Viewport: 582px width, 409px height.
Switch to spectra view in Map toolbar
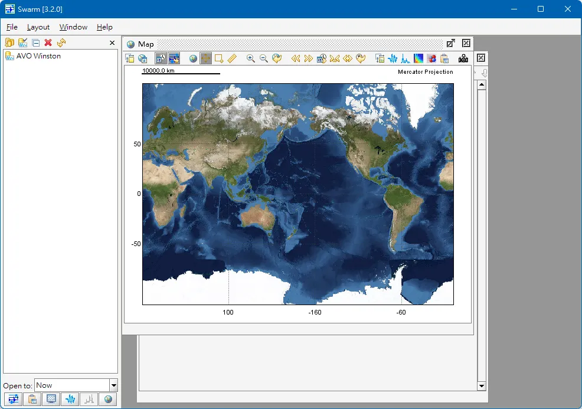pos(406,58)
